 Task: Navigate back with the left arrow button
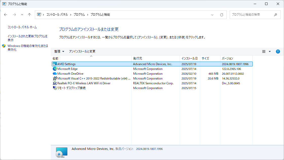coord(6,15)
